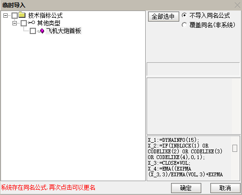This screenshot has width=242, height=195.
Task: Collapse the 其他类型 tree branch
Action: tap(14, 23)
